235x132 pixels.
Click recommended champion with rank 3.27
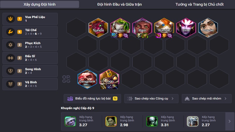click(x=70, y=121)
